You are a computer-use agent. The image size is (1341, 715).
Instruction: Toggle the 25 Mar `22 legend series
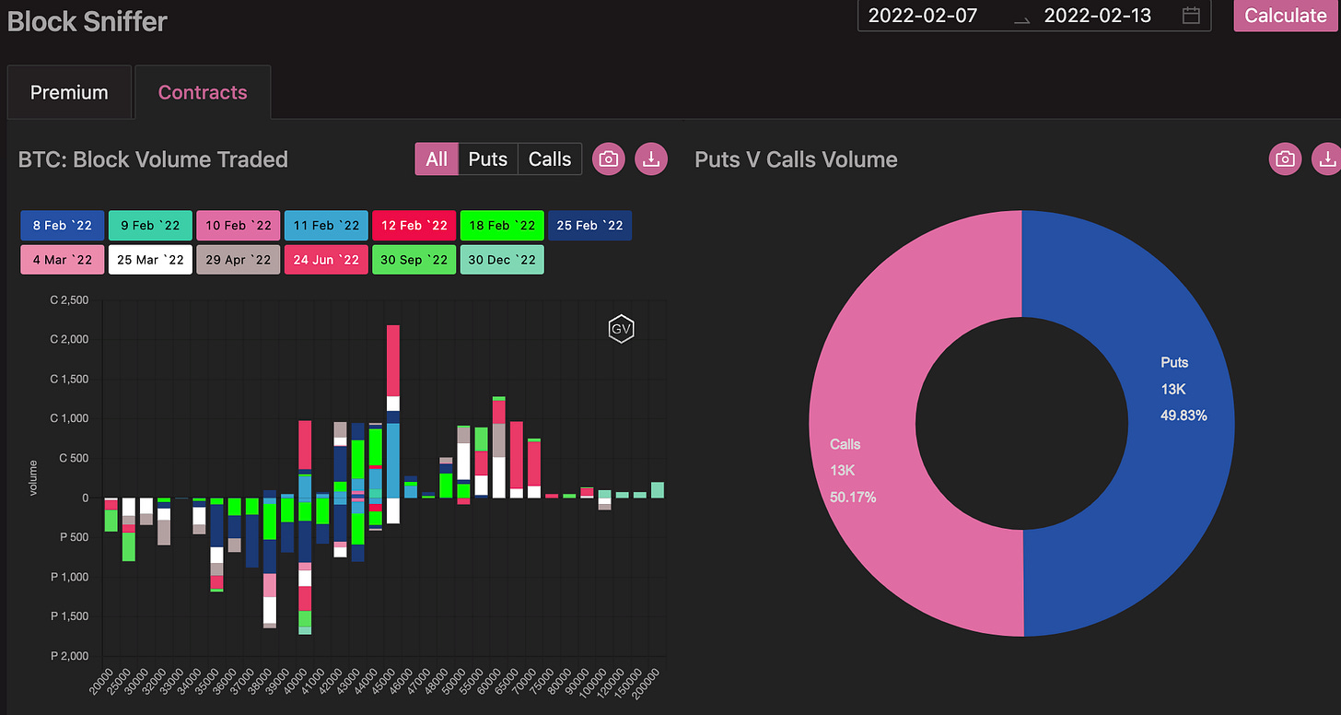[x=151, y=260]
